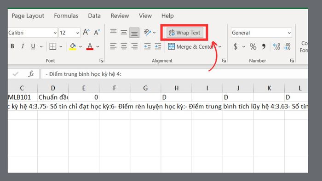
Task: Select column E header
Action: pyautogui.click(x=84, y=88)
